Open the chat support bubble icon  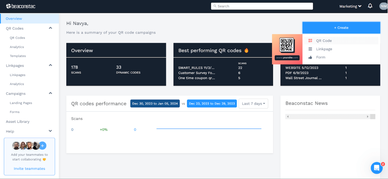[x=376, y=168]
